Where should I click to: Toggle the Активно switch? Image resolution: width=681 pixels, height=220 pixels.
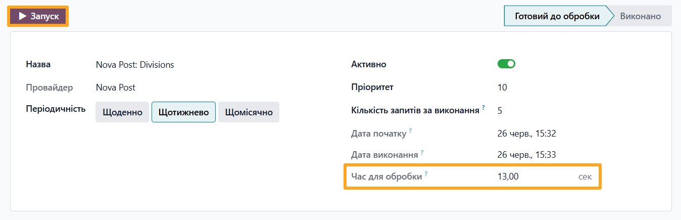[506, 64]
